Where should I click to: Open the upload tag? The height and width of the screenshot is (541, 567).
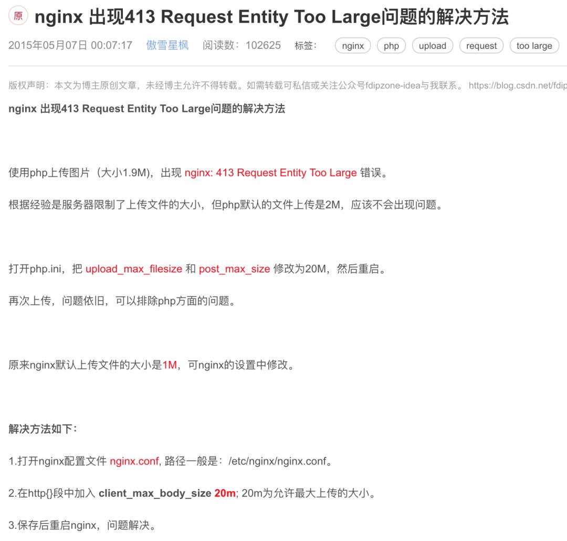click(x=433, y=46)
